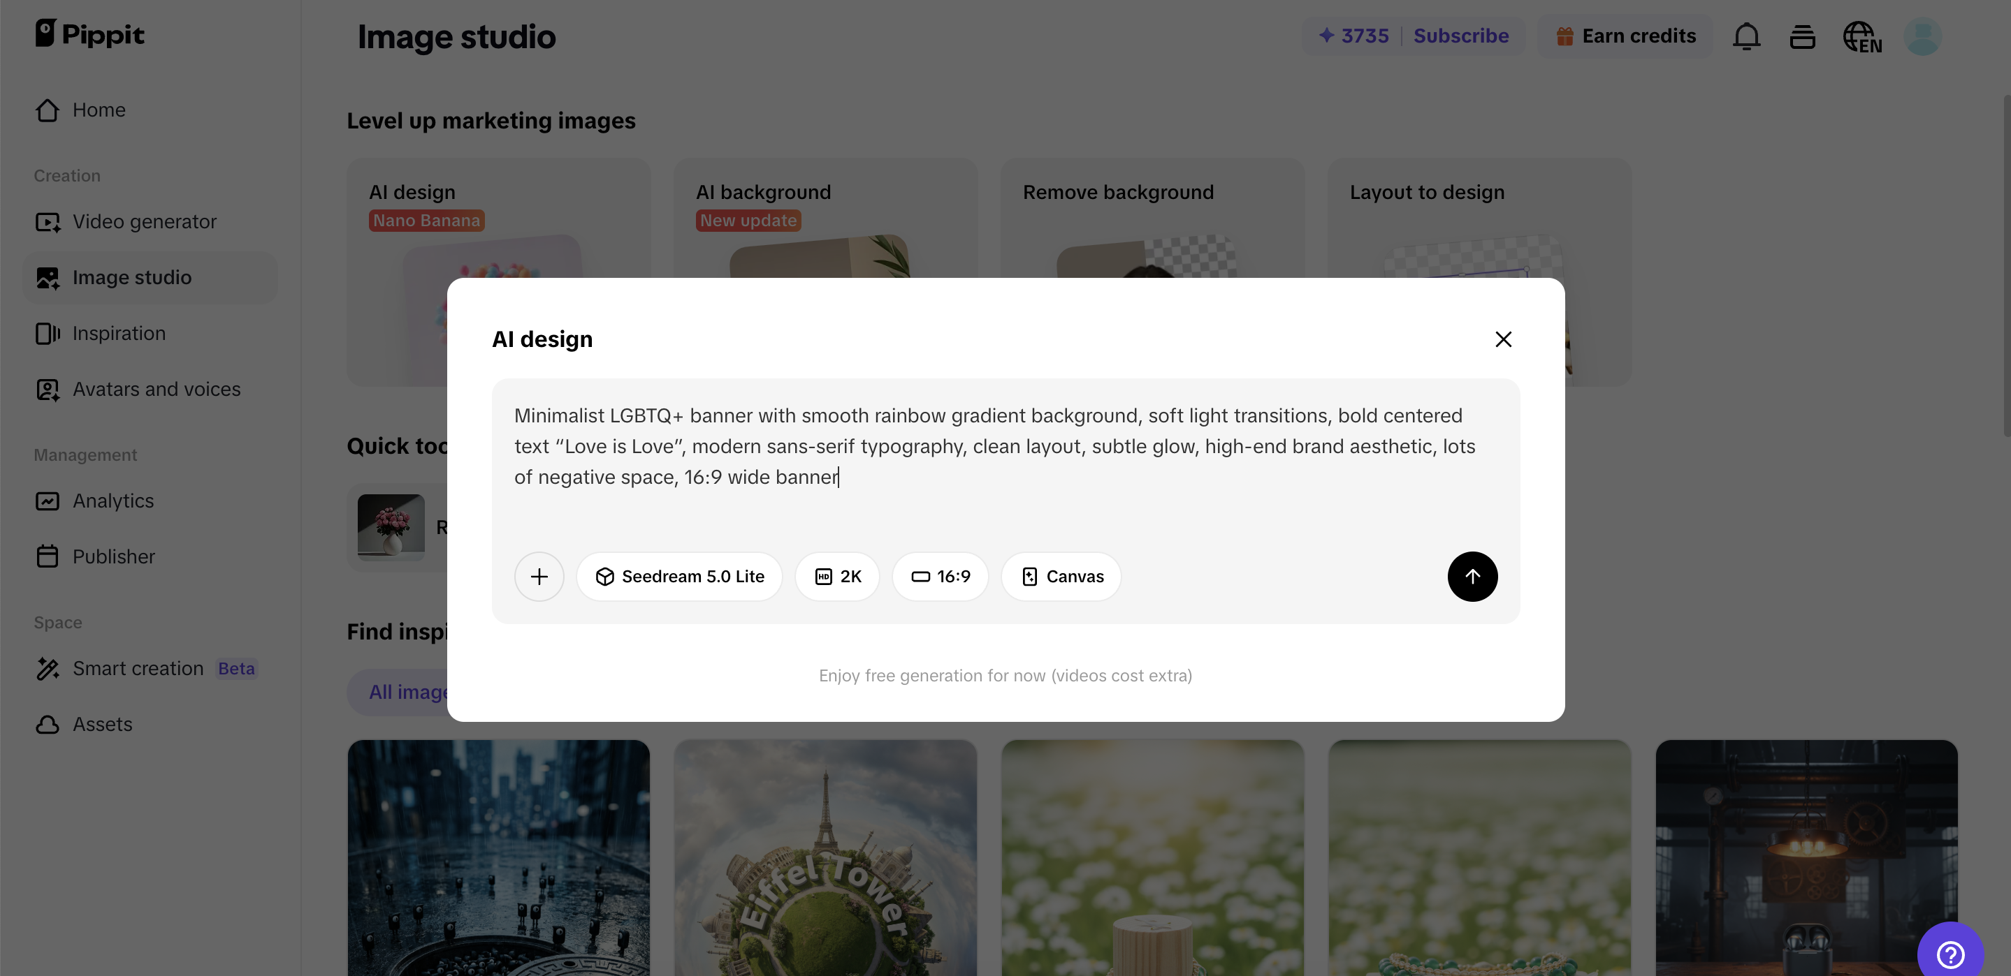Open the 2K resolution selector
Image resolution: width=2011 pixels, height=976 pixels.
pos(837,577)
